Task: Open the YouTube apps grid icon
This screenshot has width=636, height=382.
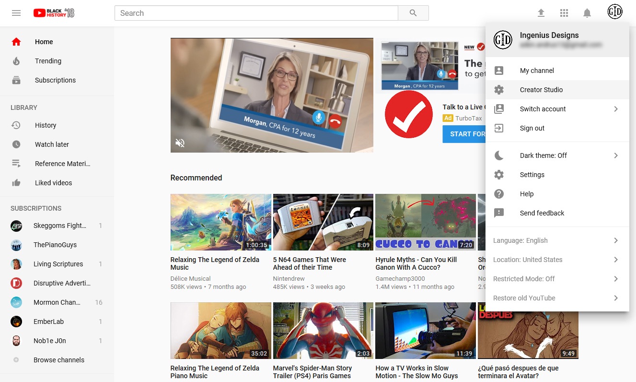Action: (564, 13)
